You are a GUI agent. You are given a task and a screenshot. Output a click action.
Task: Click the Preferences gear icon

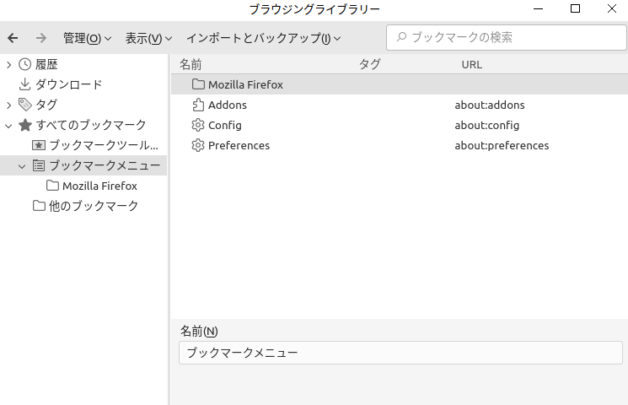(x=198, y=145)
